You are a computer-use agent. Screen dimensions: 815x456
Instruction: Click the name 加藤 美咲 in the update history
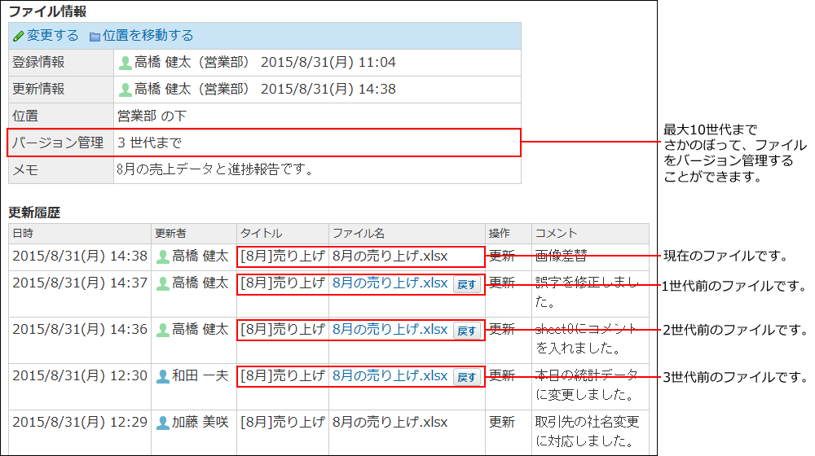(200, 423)
